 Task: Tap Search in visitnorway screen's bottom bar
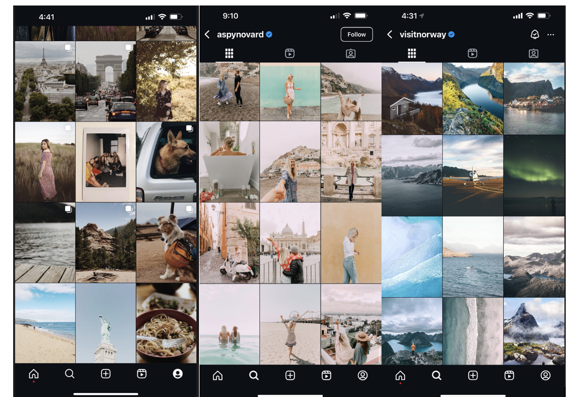tap(436, 375)
